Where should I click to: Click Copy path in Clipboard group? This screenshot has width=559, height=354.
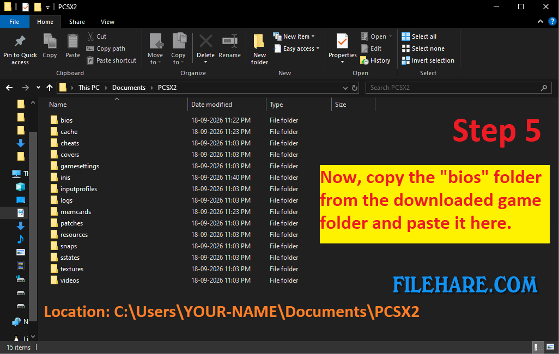point(106,48)
